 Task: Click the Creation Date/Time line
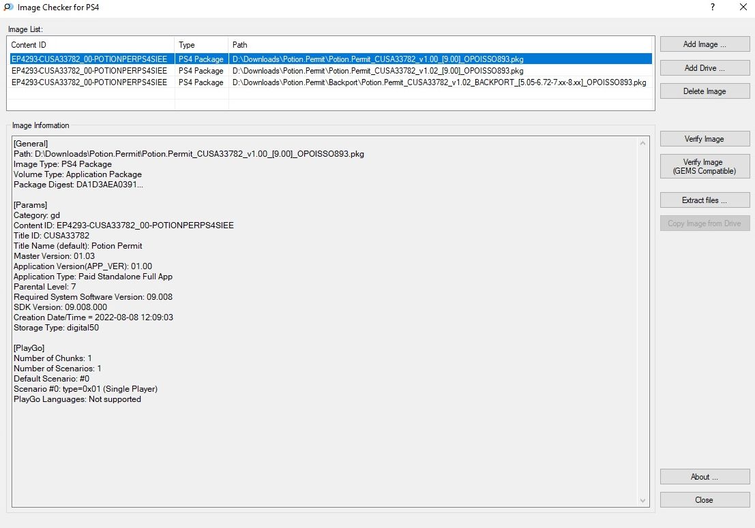(93, 317)
